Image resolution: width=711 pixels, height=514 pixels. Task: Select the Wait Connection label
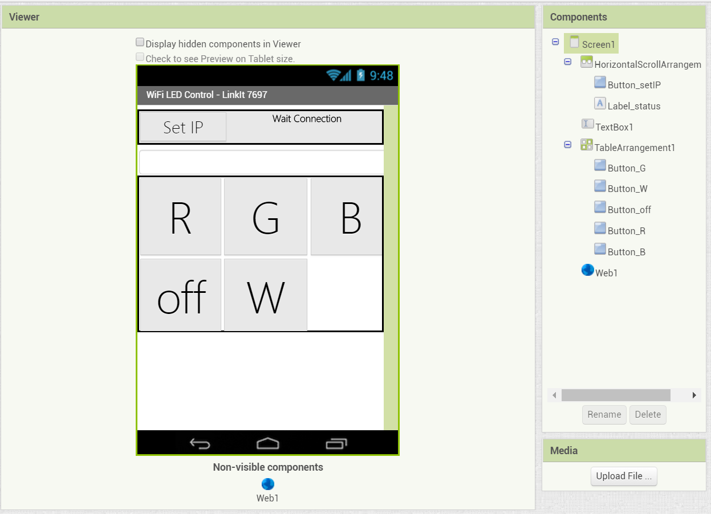point(307,119)
